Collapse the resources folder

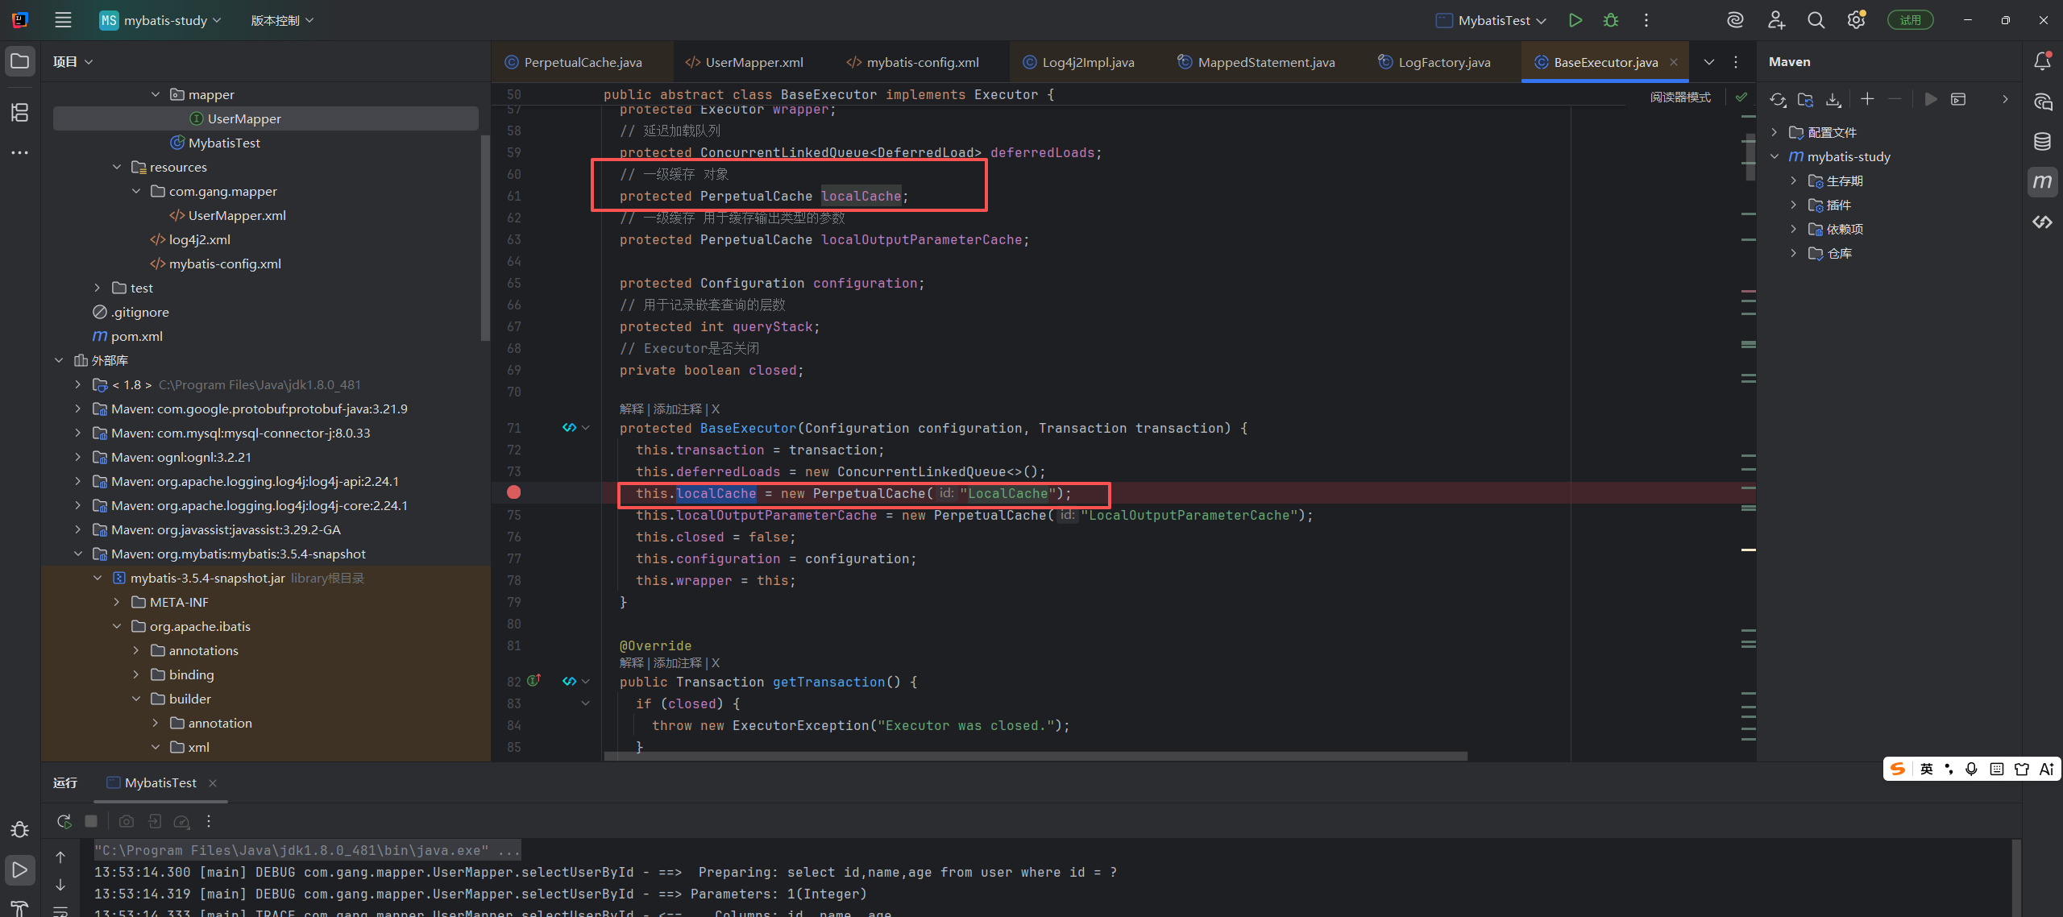click(117, 167)
